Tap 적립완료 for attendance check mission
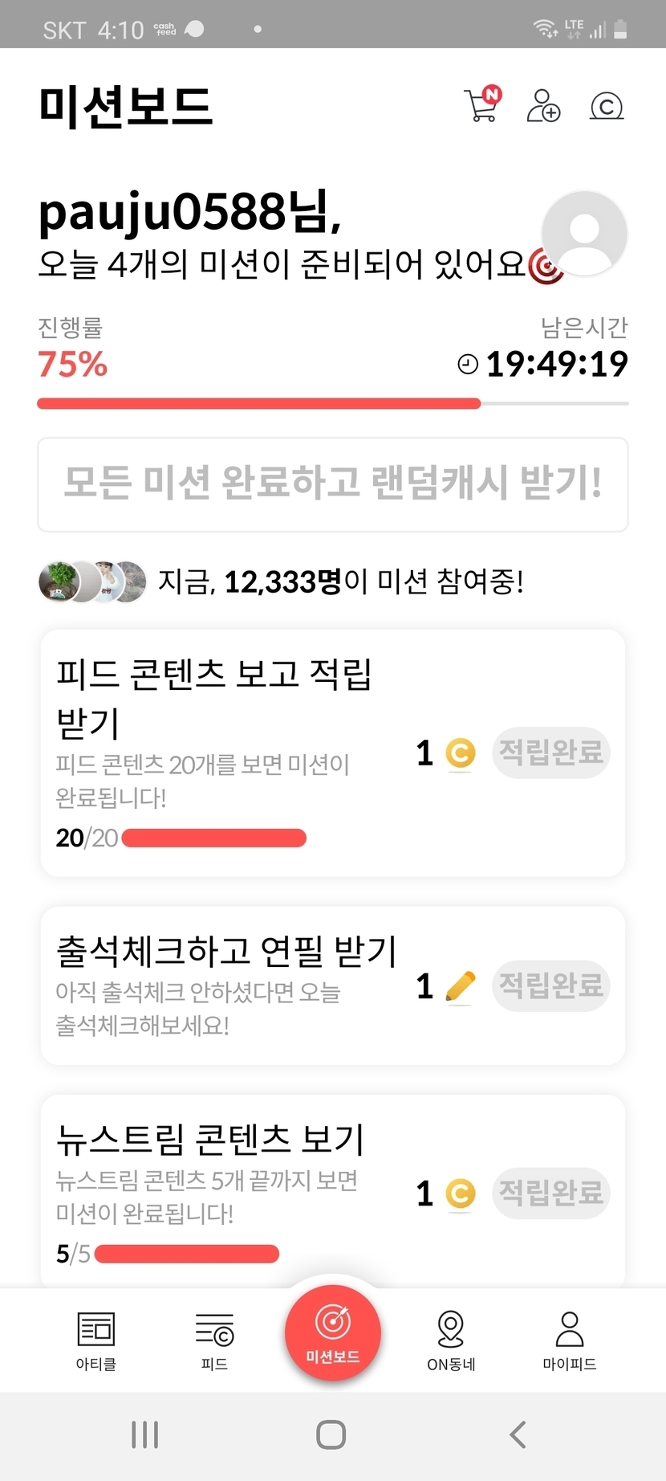 pos(550,985)
